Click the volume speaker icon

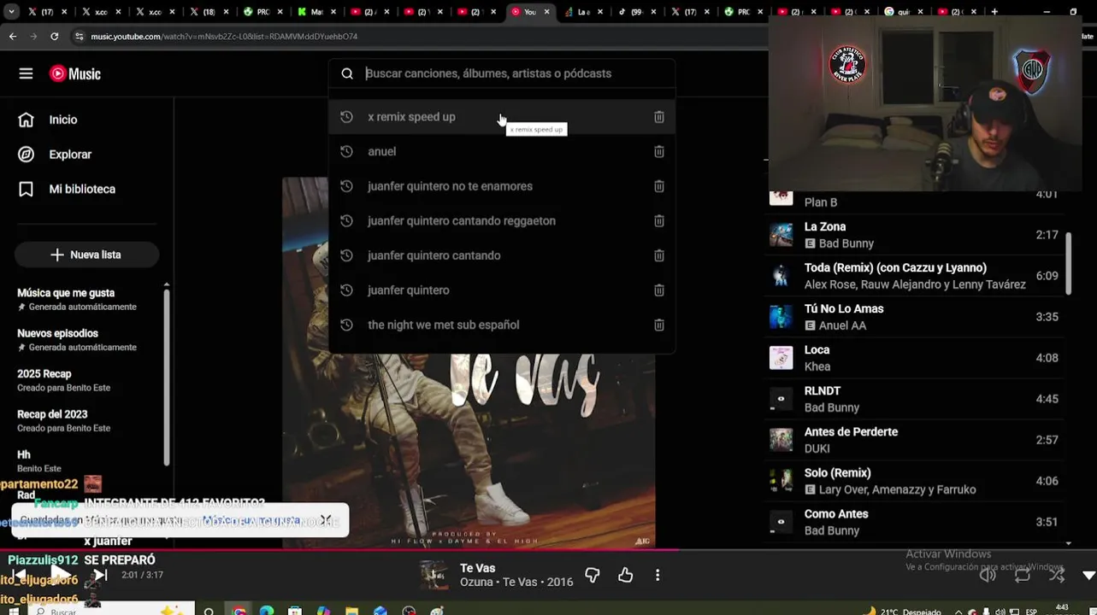988,575
